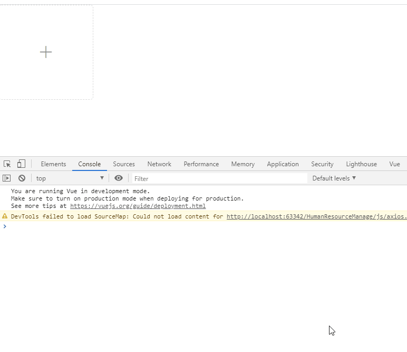Click the plus upload card
Viewport: 407px width, 352px height.
pos(46,52)
